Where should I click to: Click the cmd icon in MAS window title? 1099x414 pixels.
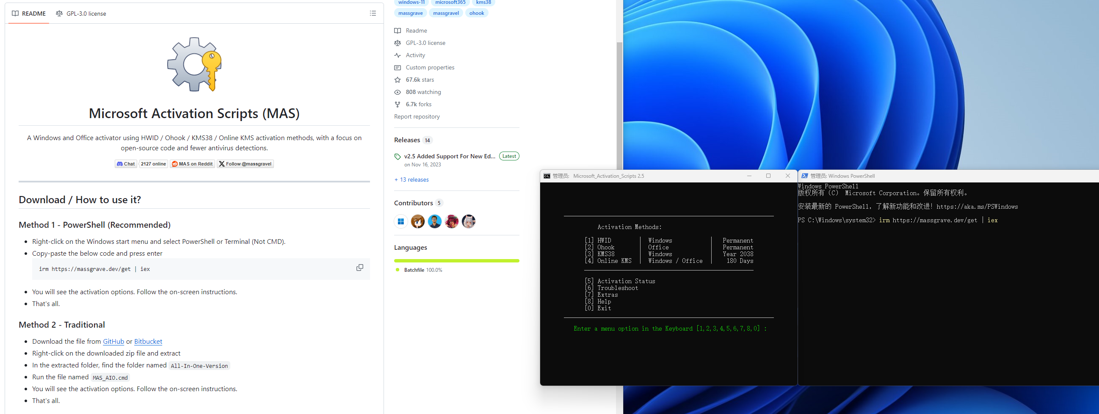pyautogui.click(x=547, y=176)
